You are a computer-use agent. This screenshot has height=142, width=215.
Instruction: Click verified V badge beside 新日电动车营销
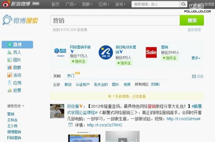[x=121, y=52]
